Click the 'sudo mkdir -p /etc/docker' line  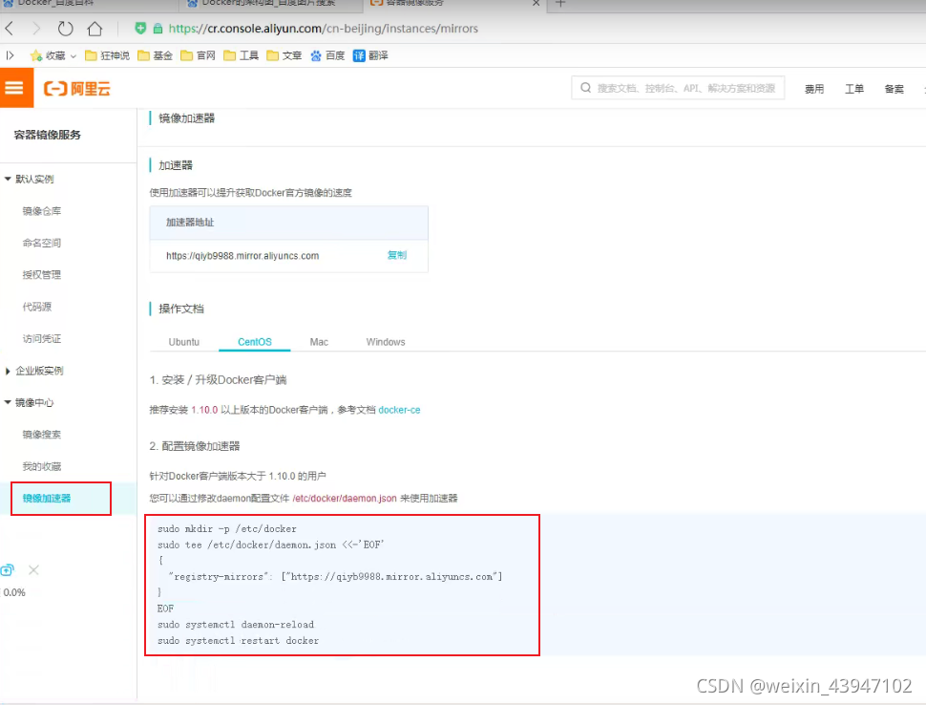227,529
